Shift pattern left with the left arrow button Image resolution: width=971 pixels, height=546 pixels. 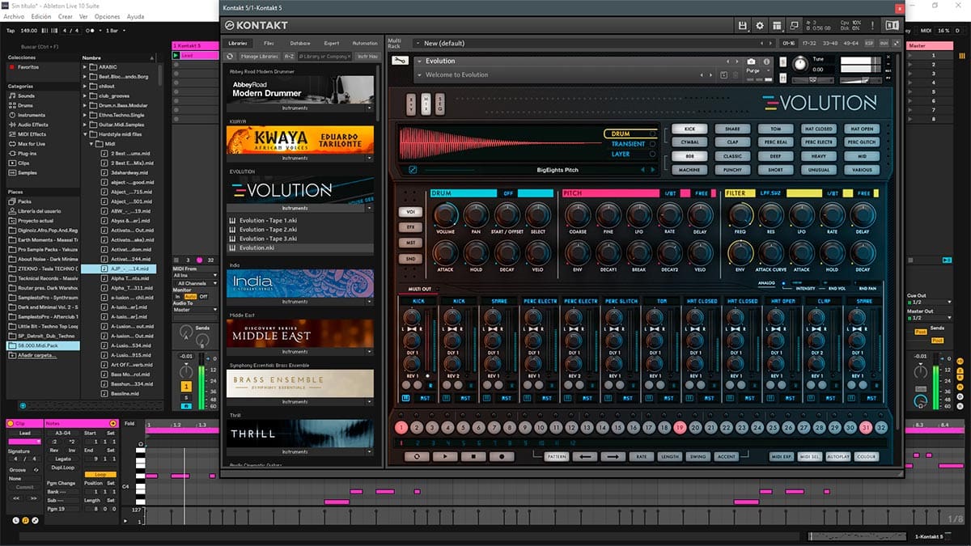pos(585,456)
